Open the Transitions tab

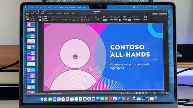click(50, 14)
